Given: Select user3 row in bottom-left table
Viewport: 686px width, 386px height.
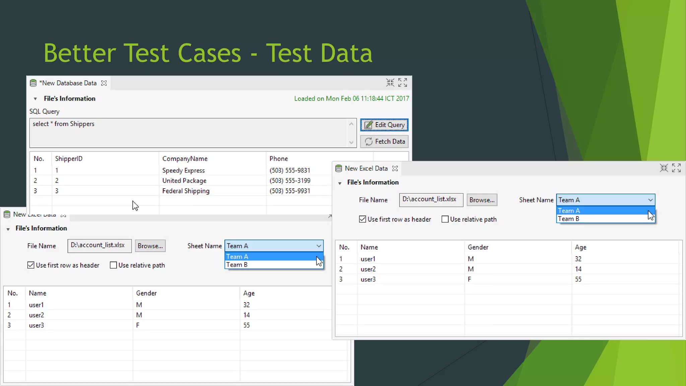Looking at the screenshot, I should (x=167, y=325).
